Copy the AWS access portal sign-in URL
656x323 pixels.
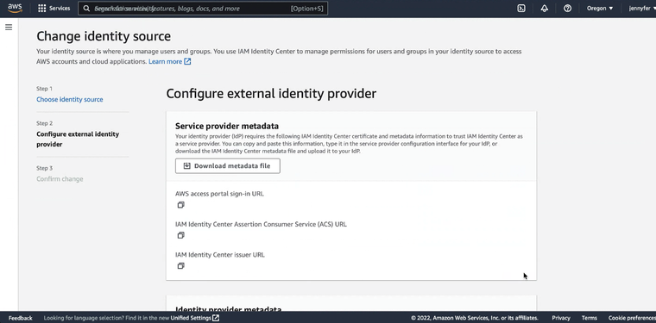click(x=180, y=205)
